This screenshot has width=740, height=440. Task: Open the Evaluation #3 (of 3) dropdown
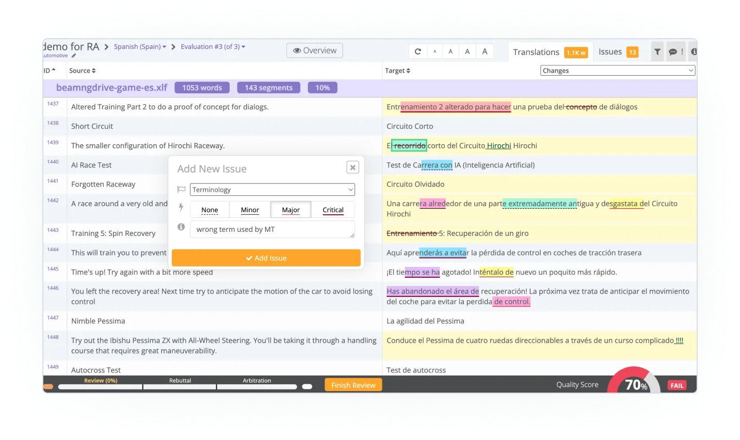point(213,46)
